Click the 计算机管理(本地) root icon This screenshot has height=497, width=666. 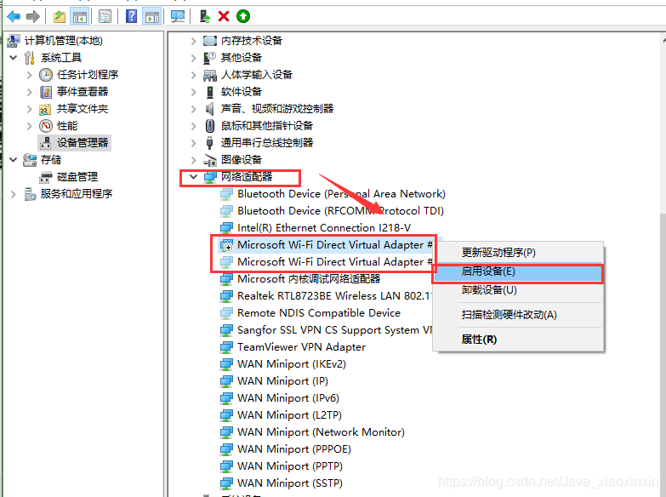(x=14, y=41)
